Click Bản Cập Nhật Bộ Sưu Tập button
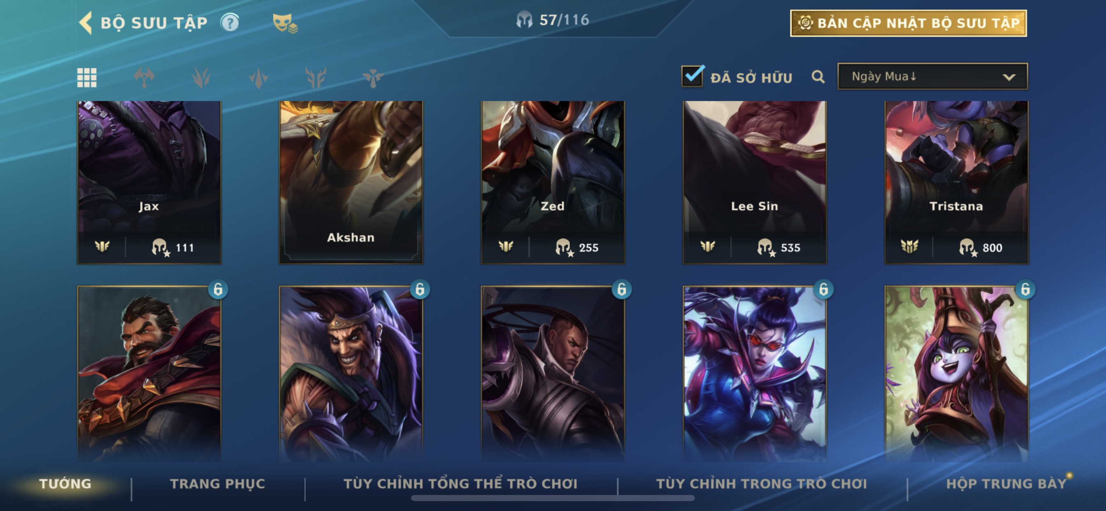 click(908, 23)
